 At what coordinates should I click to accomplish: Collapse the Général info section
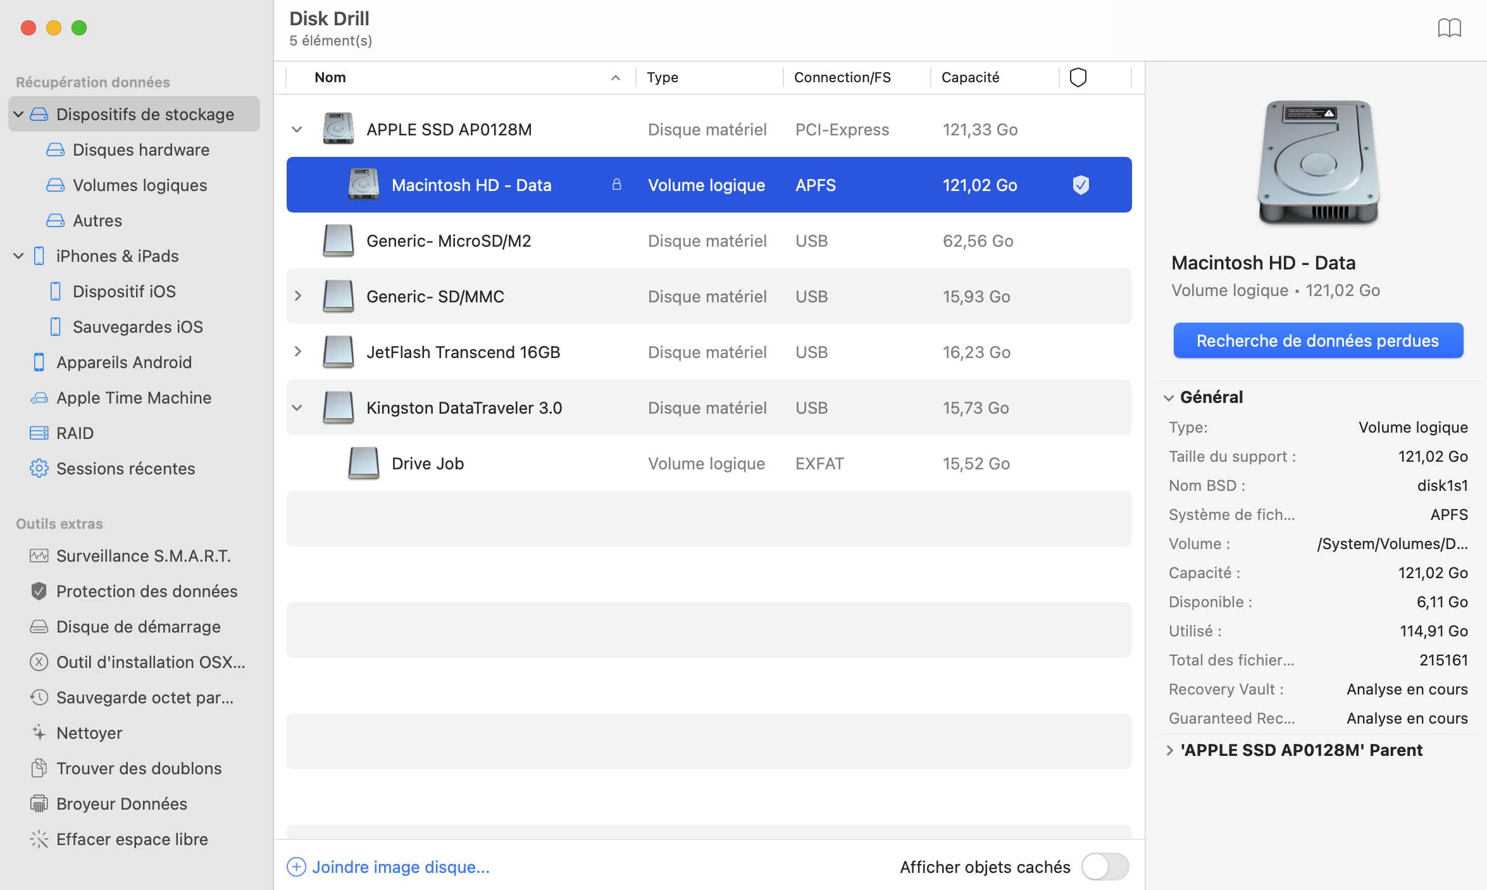(1169, 397)
